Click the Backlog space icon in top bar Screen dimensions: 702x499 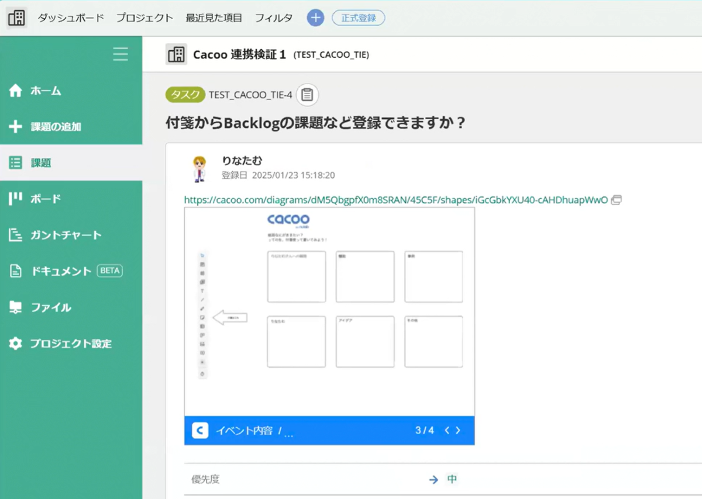(x=16, y=18)
